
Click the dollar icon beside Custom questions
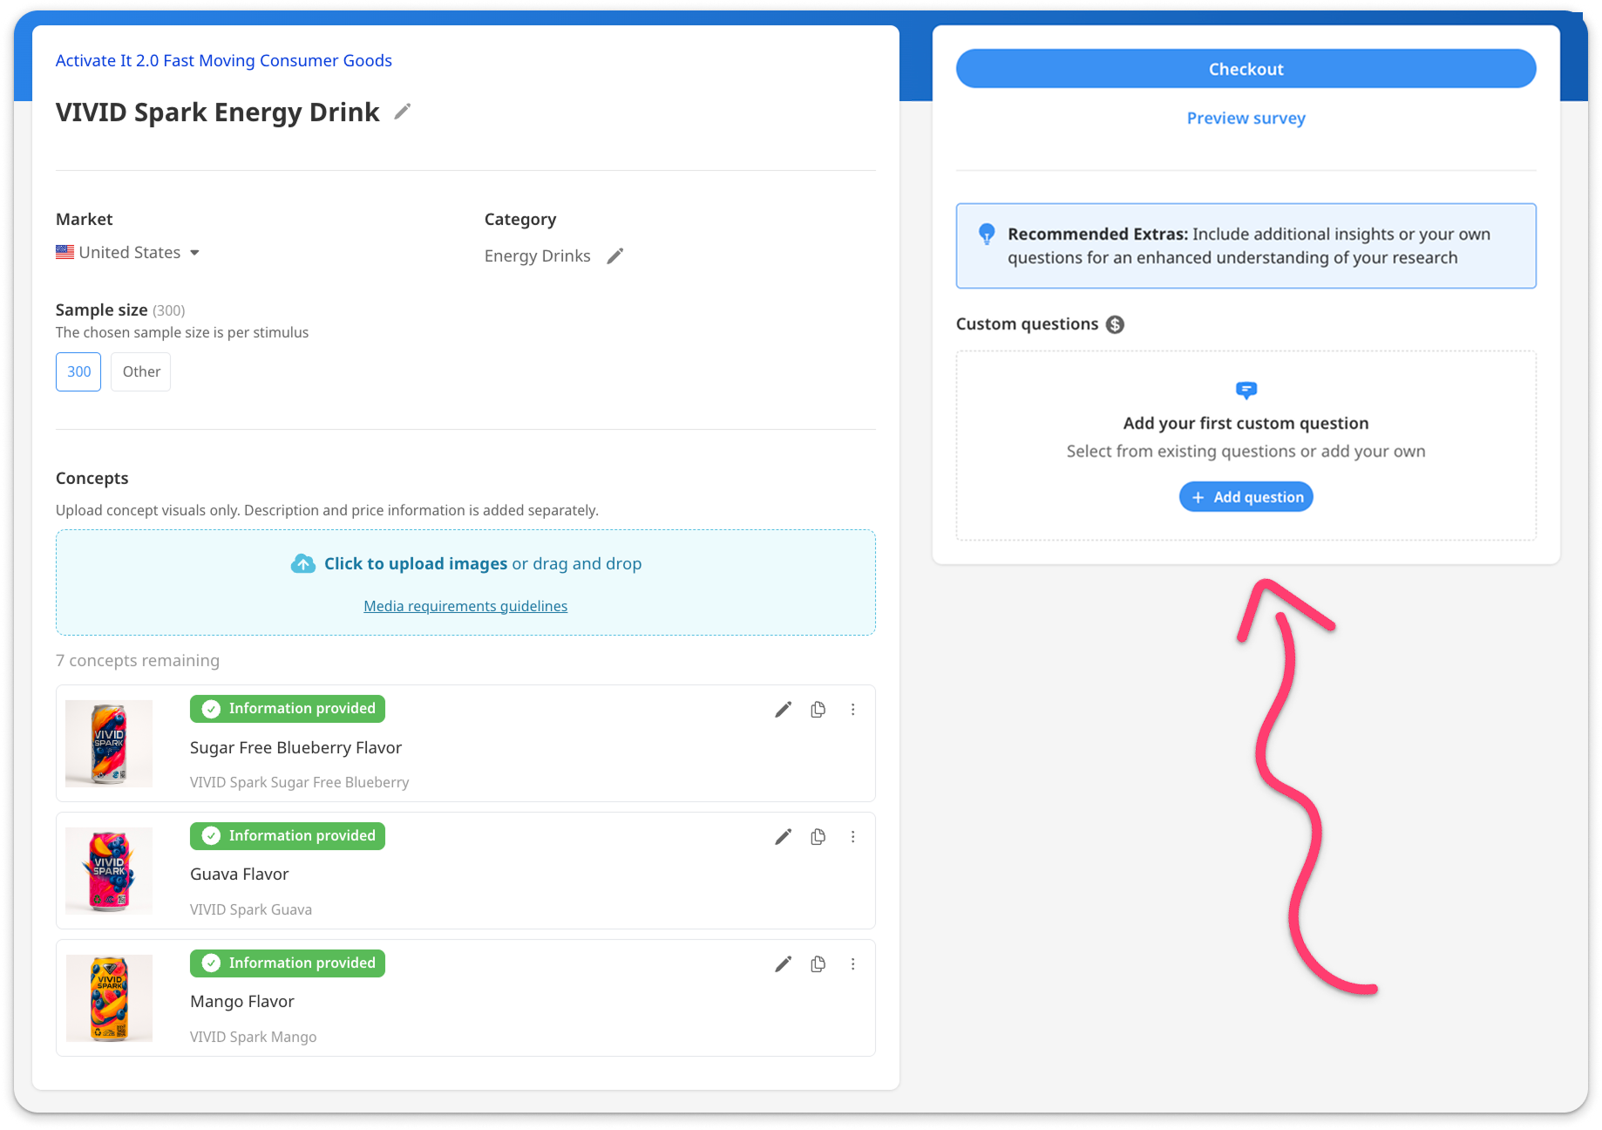click(1115, 324)
